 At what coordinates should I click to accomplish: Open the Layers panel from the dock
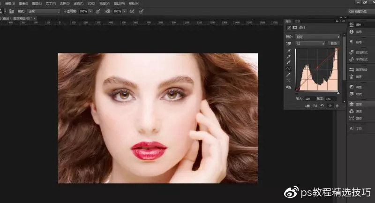click(352, 104)
